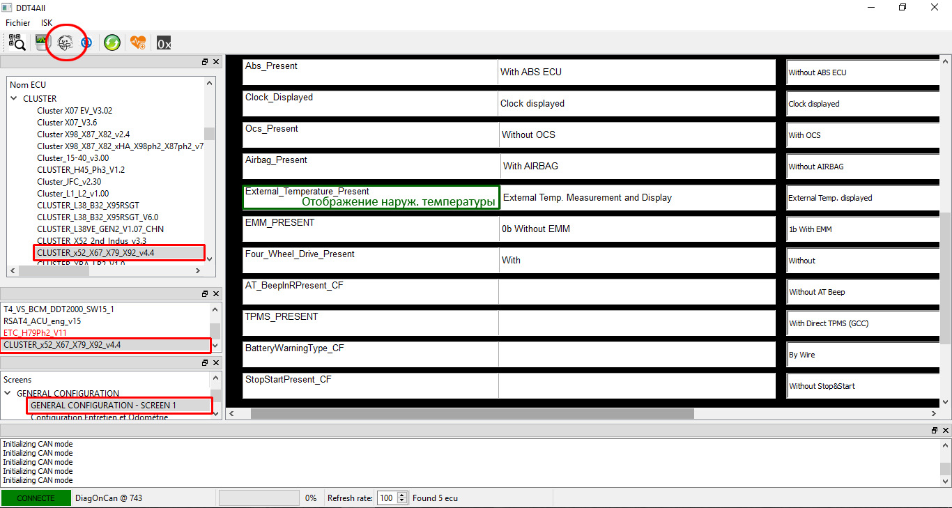Click the With AIRBAG current value
The height and width of the screenshot is (508, 952).
(x=530, y=166)
